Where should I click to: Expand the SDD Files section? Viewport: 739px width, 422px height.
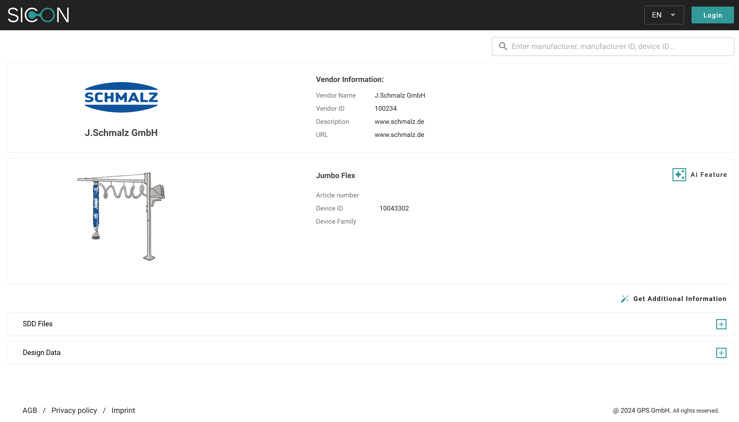point(37,324)
